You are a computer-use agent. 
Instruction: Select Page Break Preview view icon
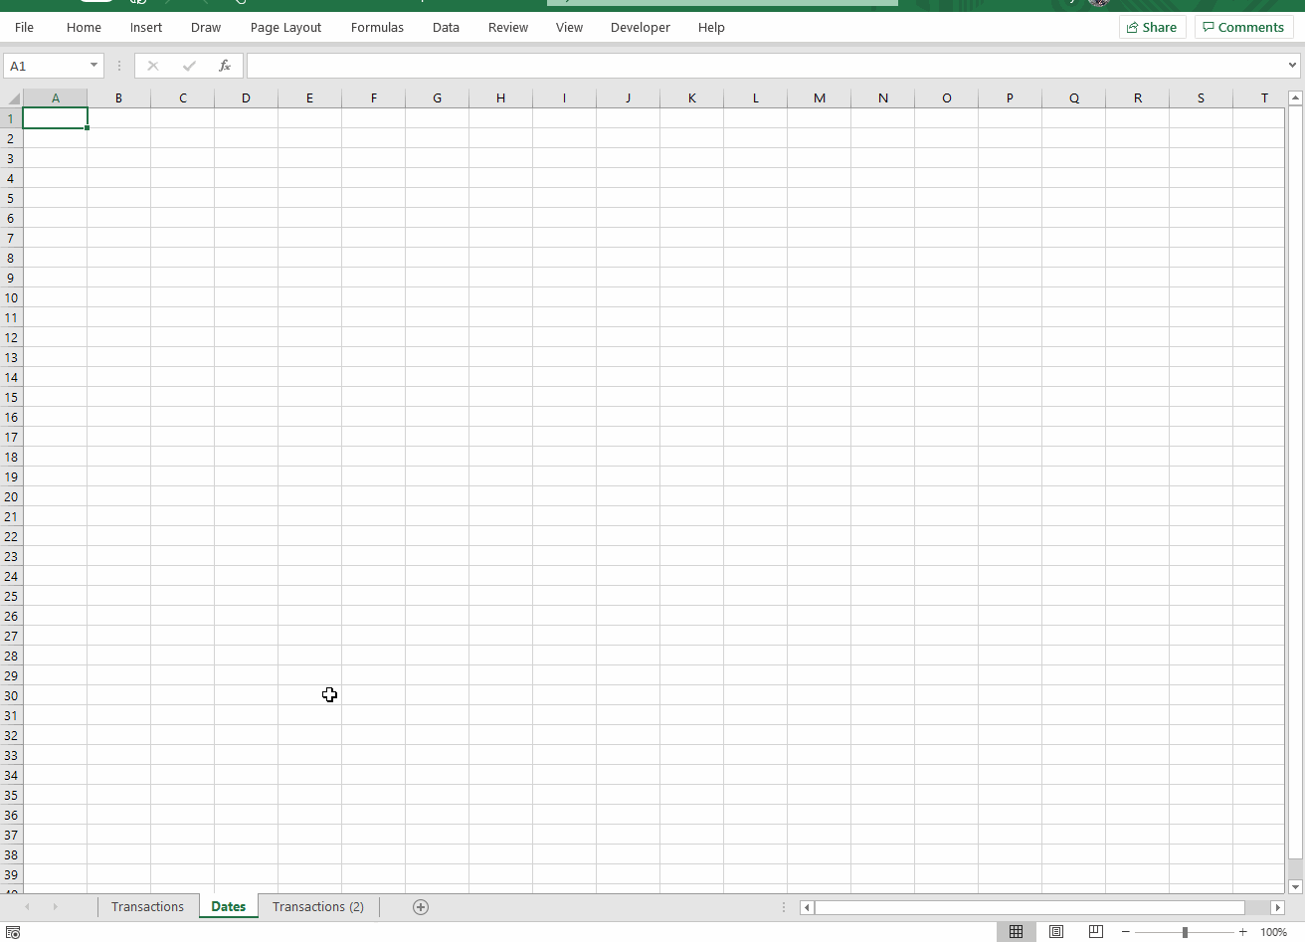click(x=1096, y=931)
